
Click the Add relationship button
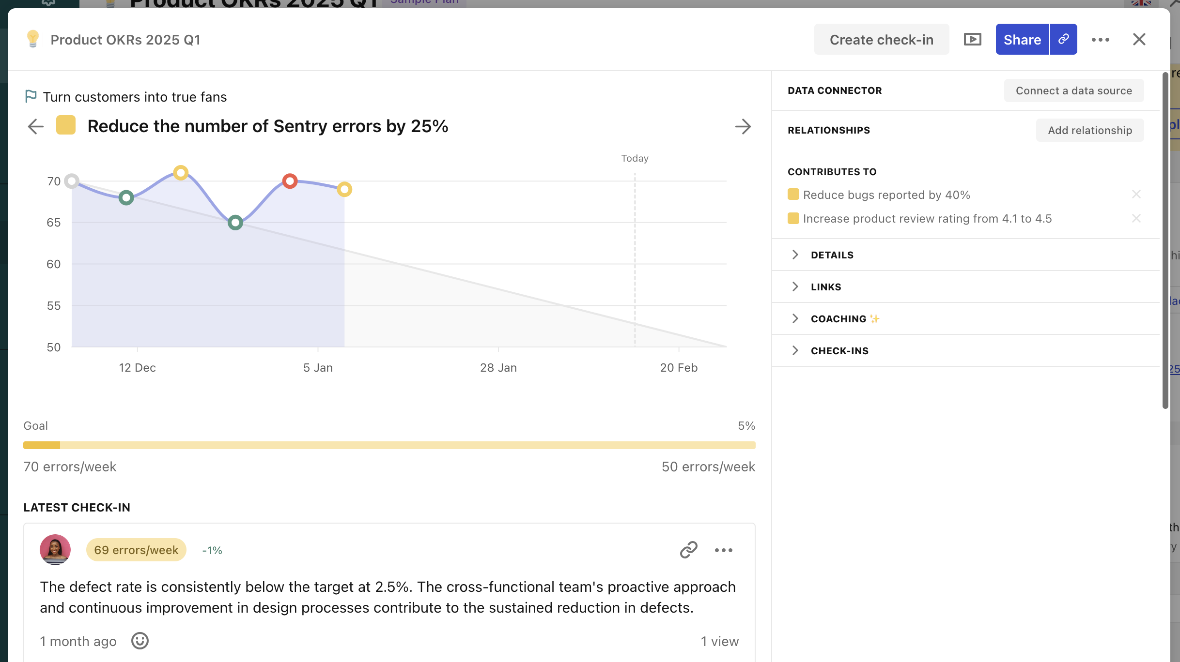[x=1089, y=130]
